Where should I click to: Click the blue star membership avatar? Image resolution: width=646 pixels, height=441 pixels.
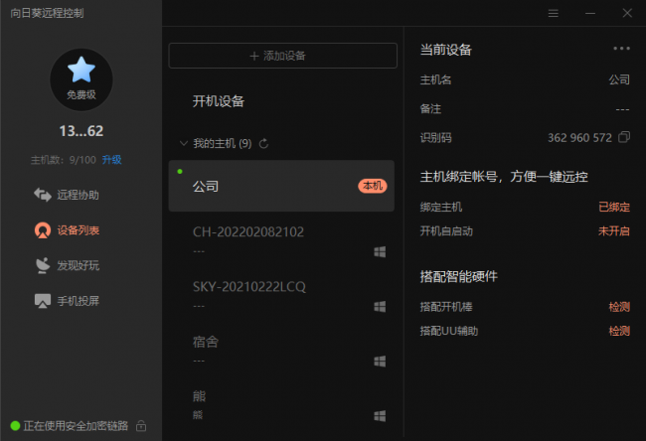81,79
